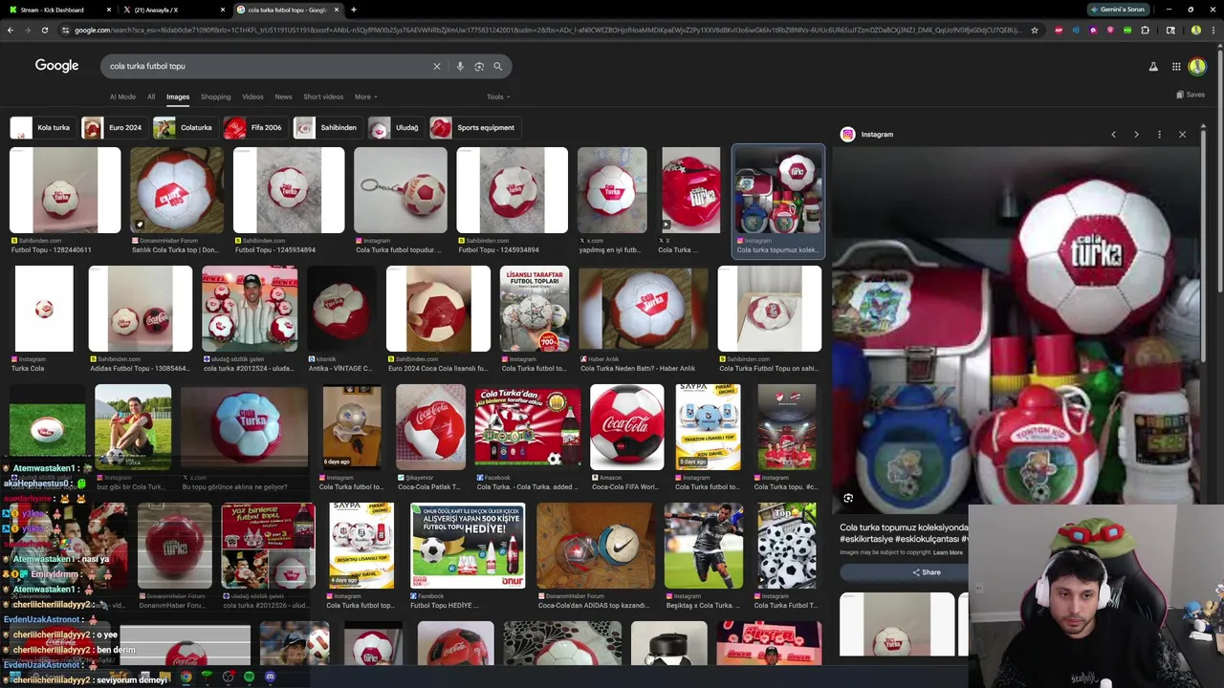This screenshot has height=688, width=1224.
Task: Select the Images tab
Action: (178, 97)
